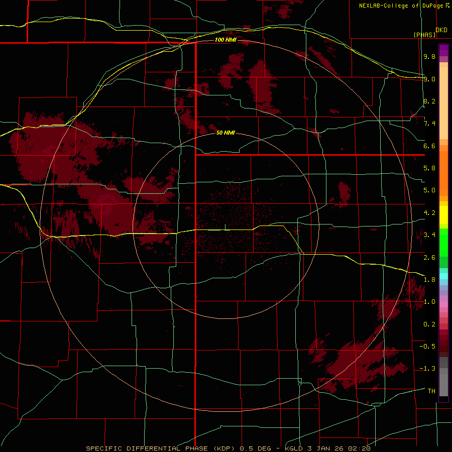The height and width of the screenshot is (452, 452).
Task: Click the 50 NMI range ring label
Action: tap(225, 133)
